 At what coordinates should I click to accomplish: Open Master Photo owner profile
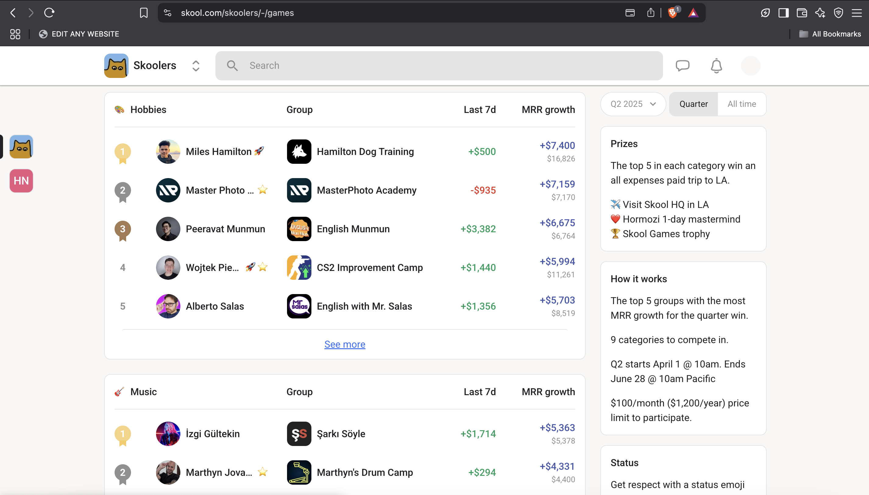[219, 190]
